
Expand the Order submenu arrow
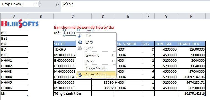(x=113, y=61)
